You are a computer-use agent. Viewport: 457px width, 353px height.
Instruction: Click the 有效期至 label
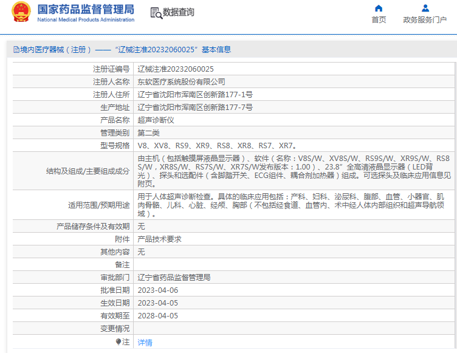pos(115,316)
